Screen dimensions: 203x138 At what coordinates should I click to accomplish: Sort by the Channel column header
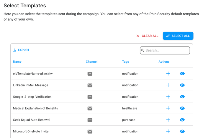91,61
